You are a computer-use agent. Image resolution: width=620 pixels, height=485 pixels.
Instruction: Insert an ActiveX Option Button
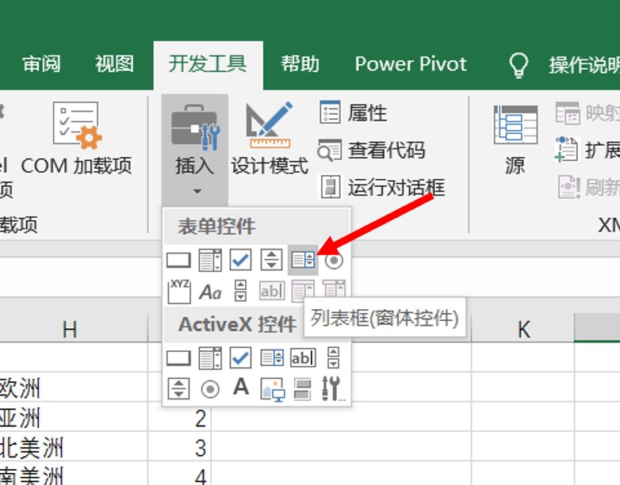tap(210, 389)
